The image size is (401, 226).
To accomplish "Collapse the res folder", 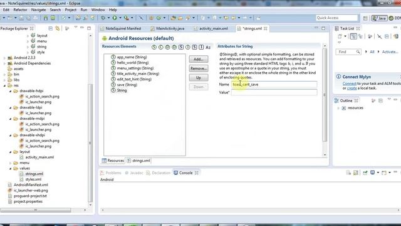I will (x=4, y=85).
